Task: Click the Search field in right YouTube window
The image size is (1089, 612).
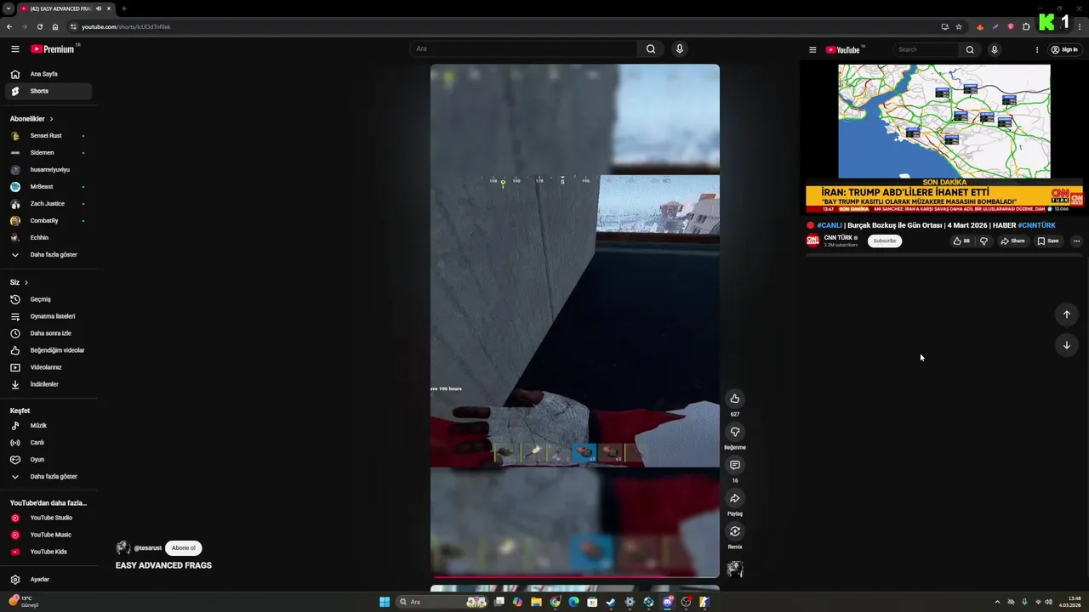Action: (926, 49)
